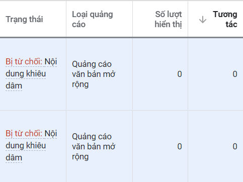
Task: Click divider between Trạng thái and Loại quảng cáo headers
Action: (66, 19)
